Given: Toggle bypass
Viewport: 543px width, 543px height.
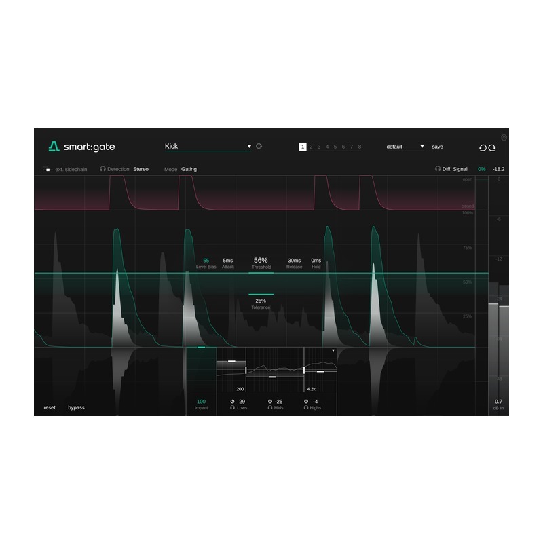Looking at the screenshot, I should click(x=76, y=408).
